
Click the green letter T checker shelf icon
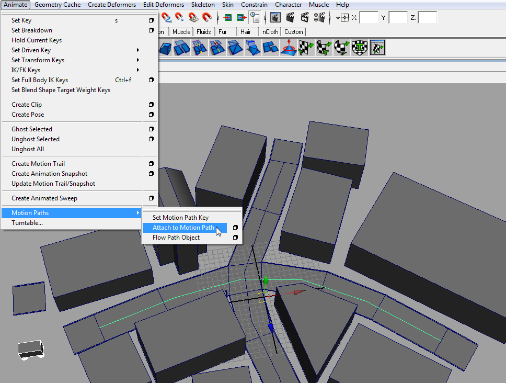click(x=359, y=48)
